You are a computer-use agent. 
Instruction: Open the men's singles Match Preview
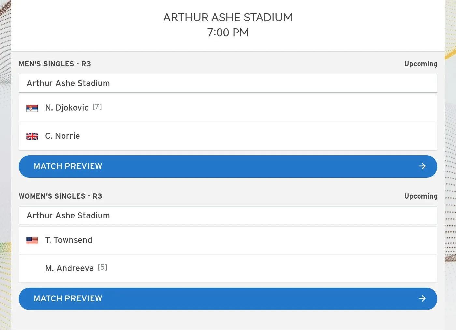pyautogui.click(x=228, y=166)
